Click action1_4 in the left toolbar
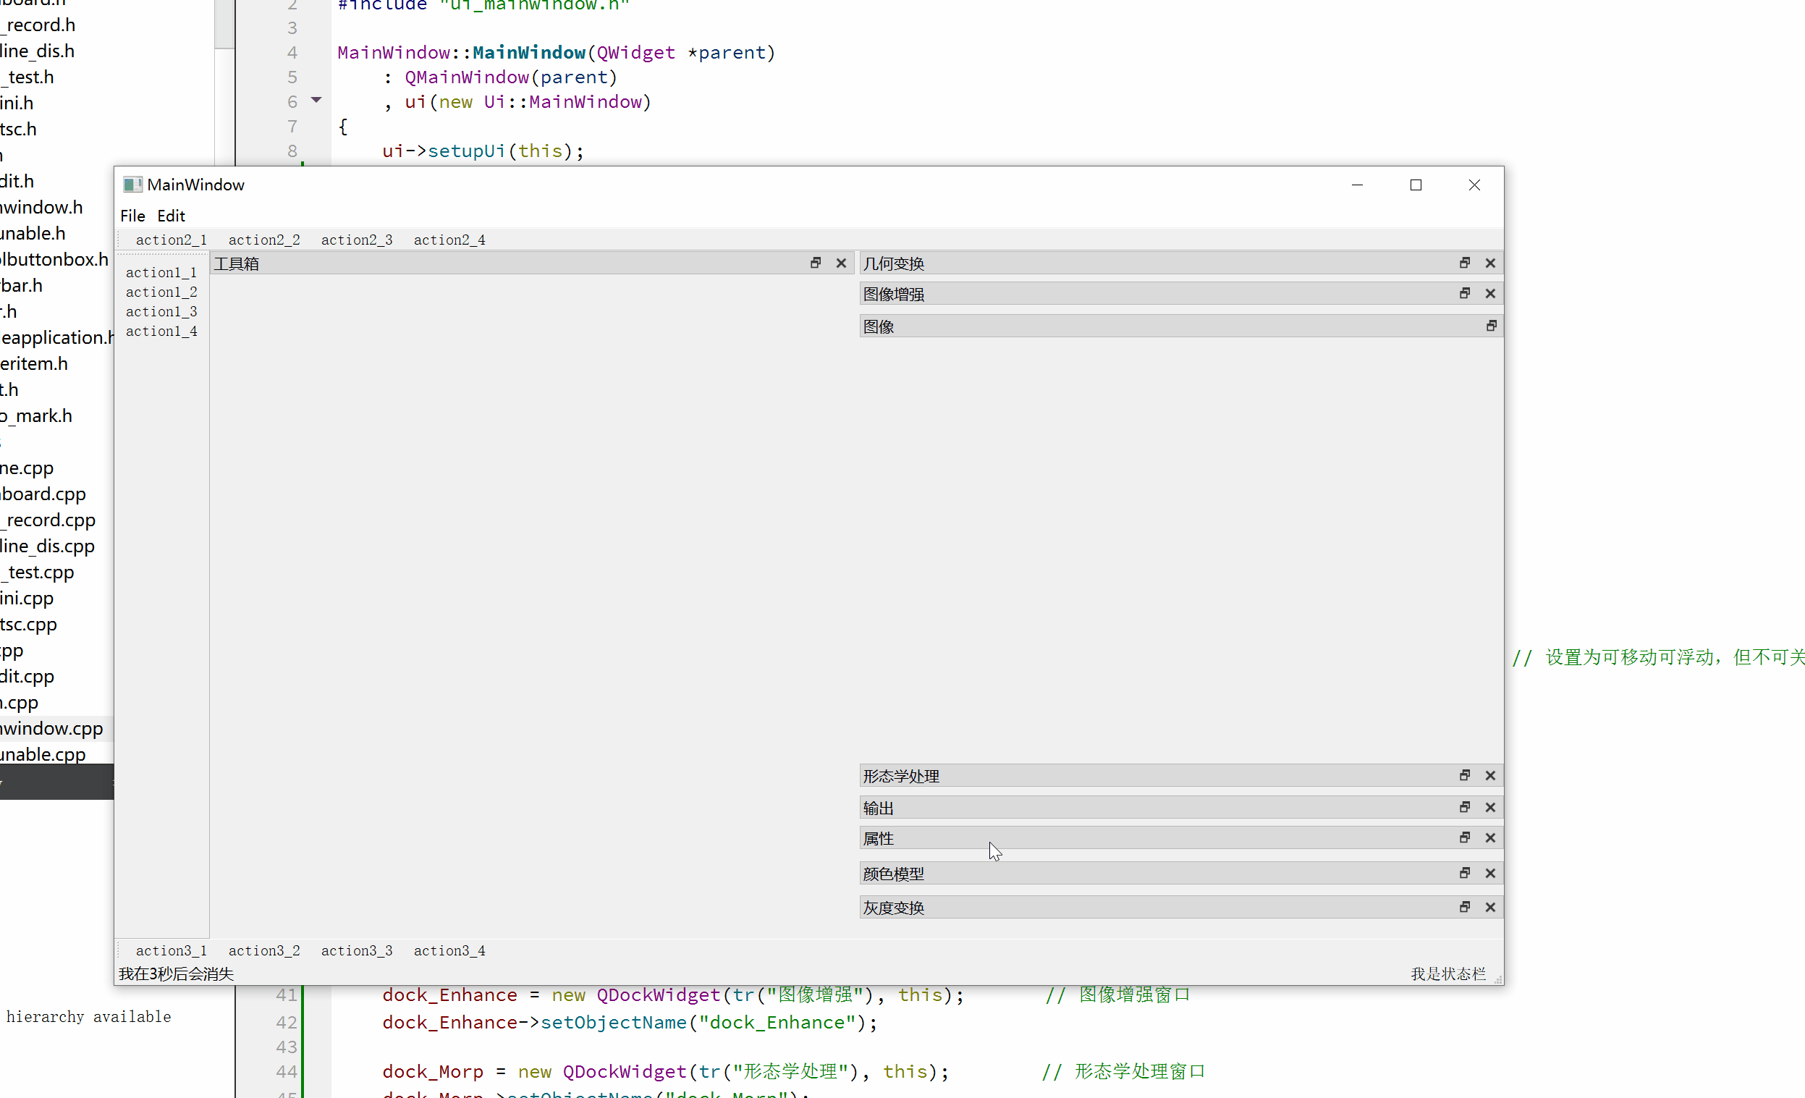 coord(161,331)
